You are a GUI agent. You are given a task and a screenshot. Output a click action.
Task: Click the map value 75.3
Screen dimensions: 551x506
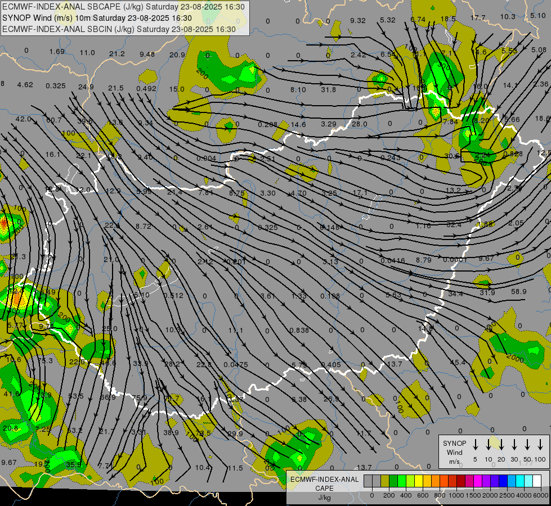coord(45,360)
